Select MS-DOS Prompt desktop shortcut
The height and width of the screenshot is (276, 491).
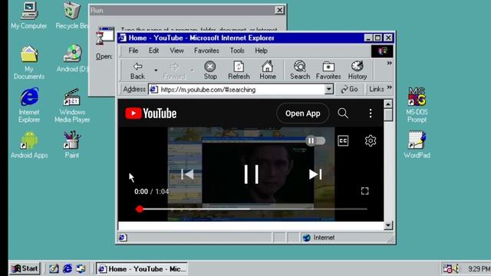click(x=417, y=105)
